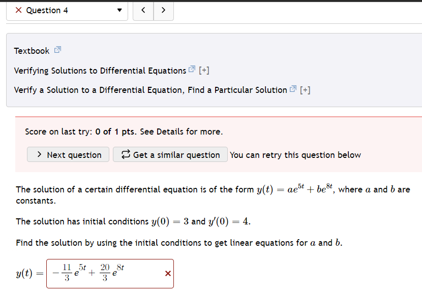The height and width of the screenshot is (295, 422).
Task: Open the Question 4 dropdown
Action: point(118,10)
